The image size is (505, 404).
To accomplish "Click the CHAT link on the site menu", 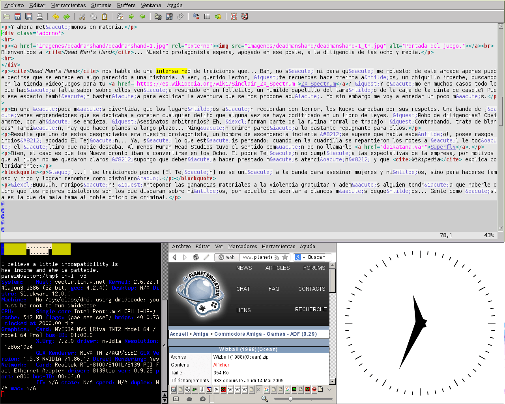I will (x=243, y=289).
